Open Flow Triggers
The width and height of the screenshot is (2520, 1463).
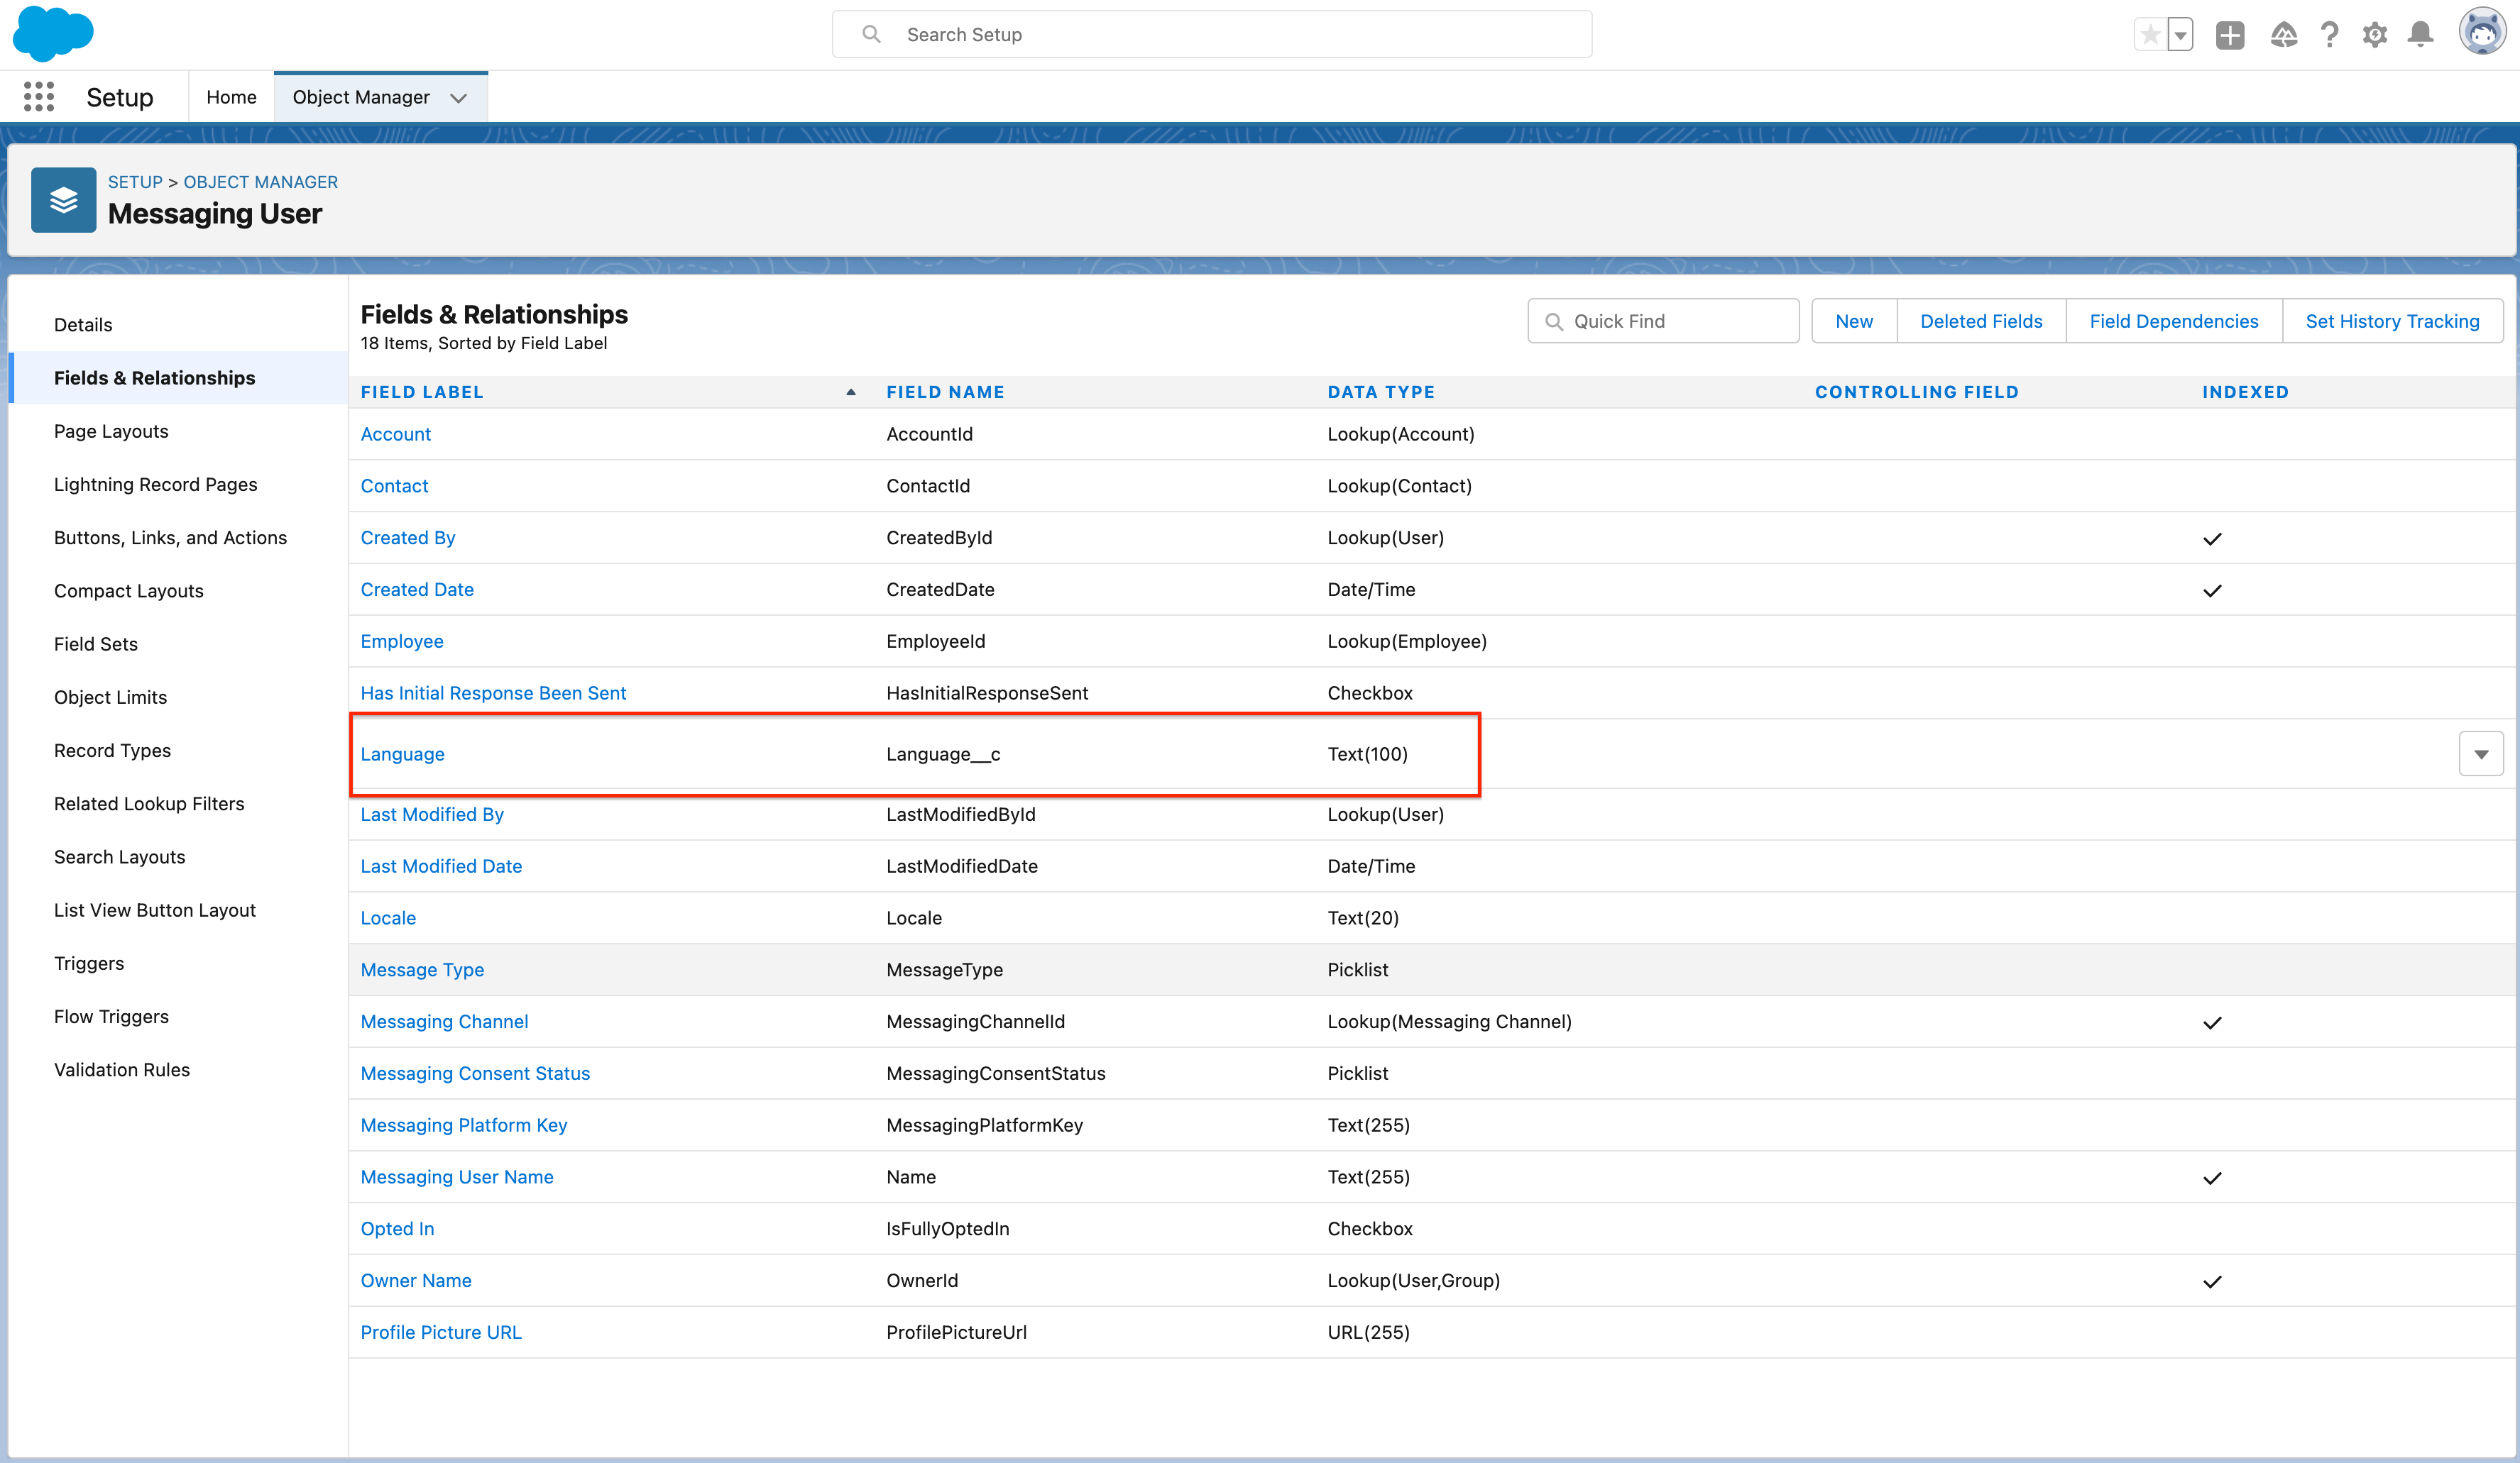point(111,1016)
